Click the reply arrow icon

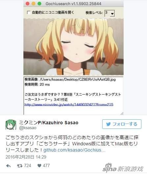pos(9,166)
